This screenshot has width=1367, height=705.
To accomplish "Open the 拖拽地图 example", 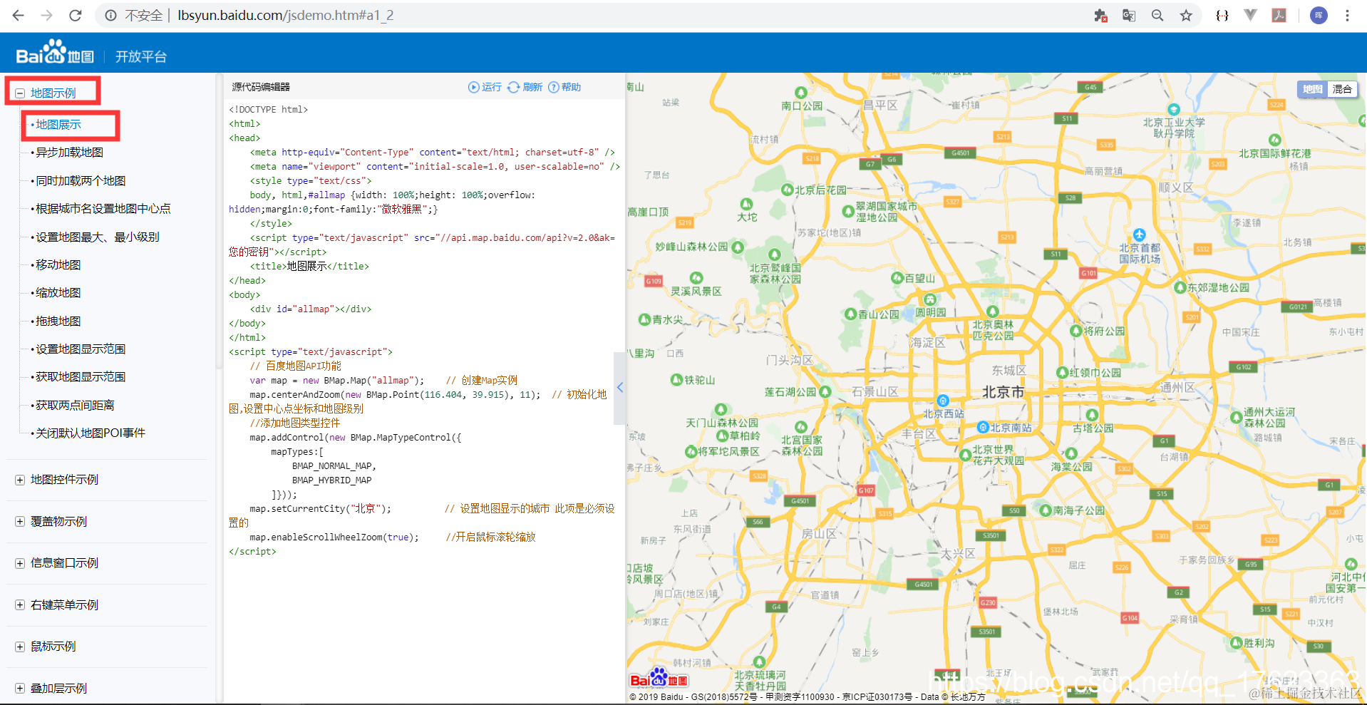I will point(58,321).
